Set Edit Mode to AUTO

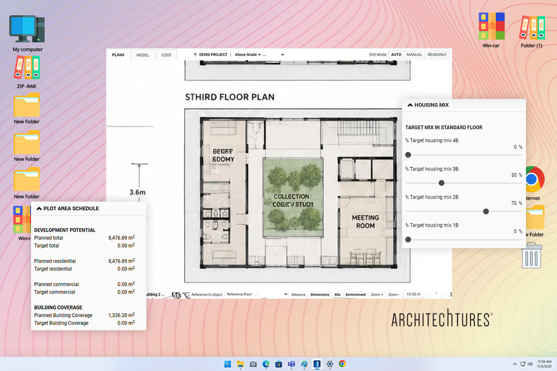point(396,55)
